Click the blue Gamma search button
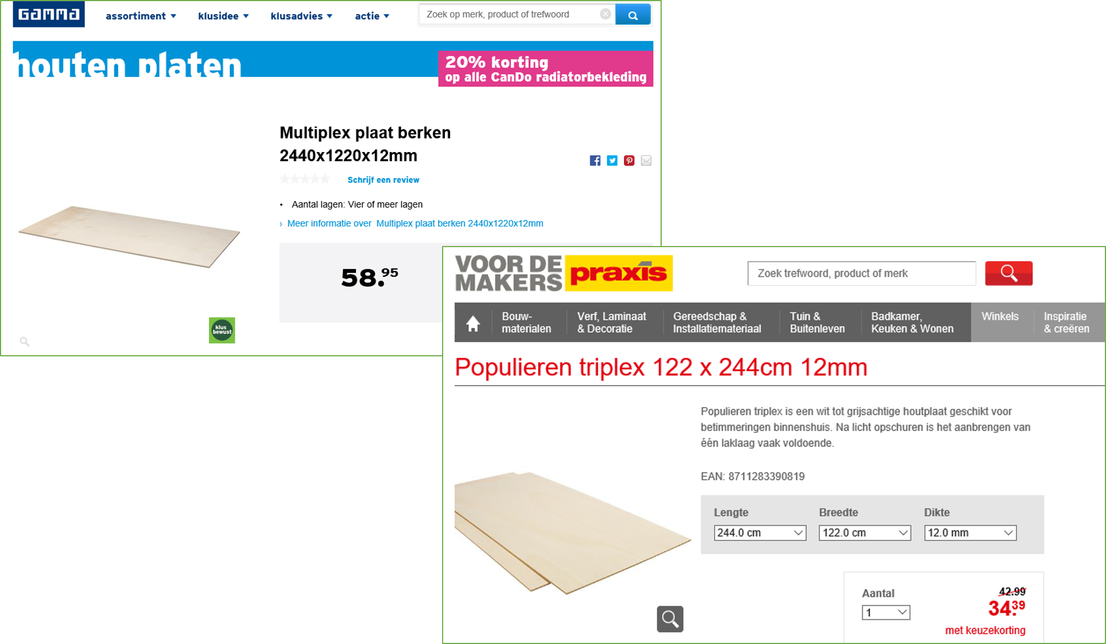The width and height of the screenshot is (1106, 644). point(633,15)
